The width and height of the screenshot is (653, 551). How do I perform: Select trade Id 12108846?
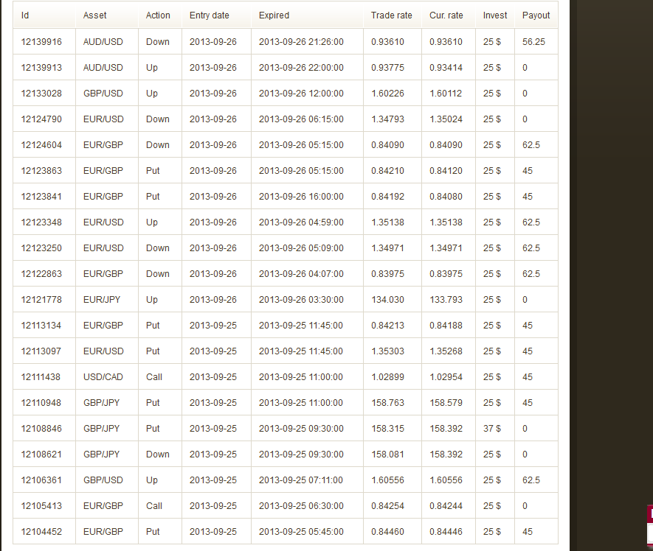click(41, 428)
